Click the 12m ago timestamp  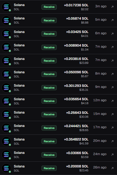pyautogui.click(x=100, y=100)
